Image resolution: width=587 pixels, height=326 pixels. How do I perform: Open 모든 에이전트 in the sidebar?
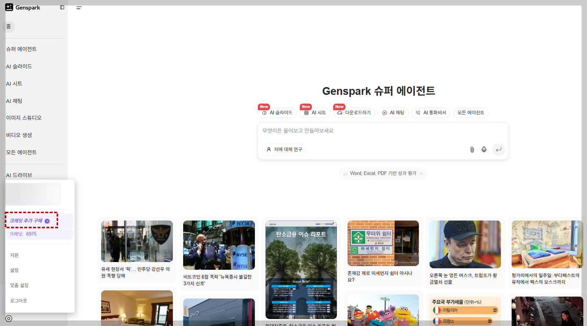(21, 152)
